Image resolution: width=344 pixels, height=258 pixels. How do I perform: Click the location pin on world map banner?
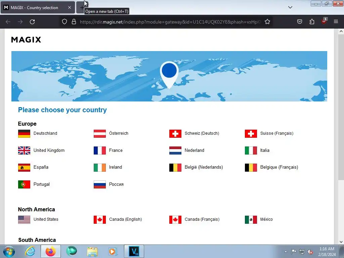pos(169,75)
